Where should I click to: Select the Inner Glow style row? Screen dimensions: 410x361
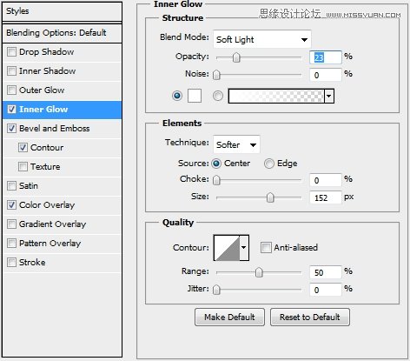62,110
